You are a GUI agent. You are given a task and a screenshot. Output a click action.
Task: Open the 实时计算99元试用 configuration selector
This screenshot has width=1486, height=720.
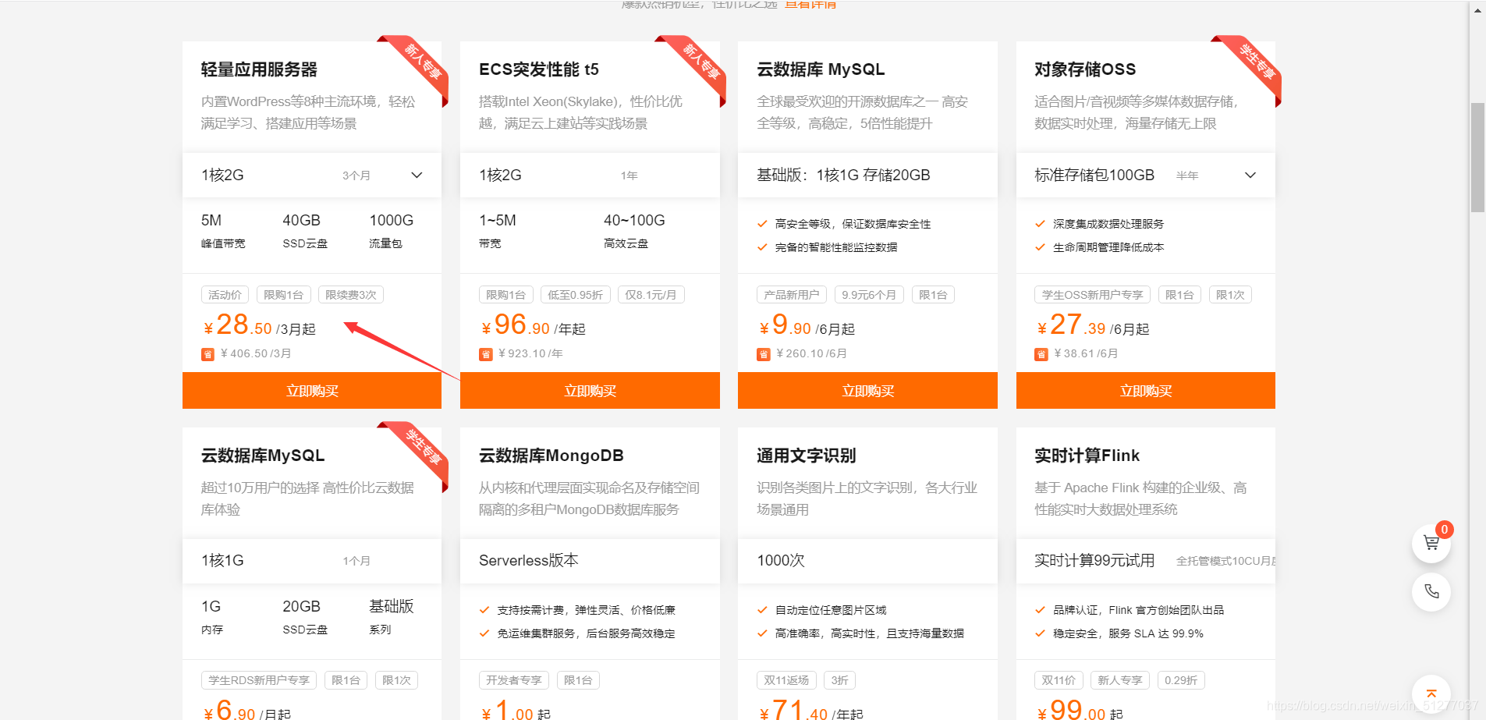(1146, 560)
